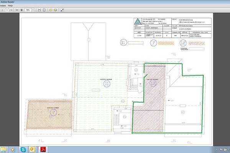The height and width of the screenshot is (153, 230).
Task: Click the fit width scrolling icon
Action: tap(38, 10)
